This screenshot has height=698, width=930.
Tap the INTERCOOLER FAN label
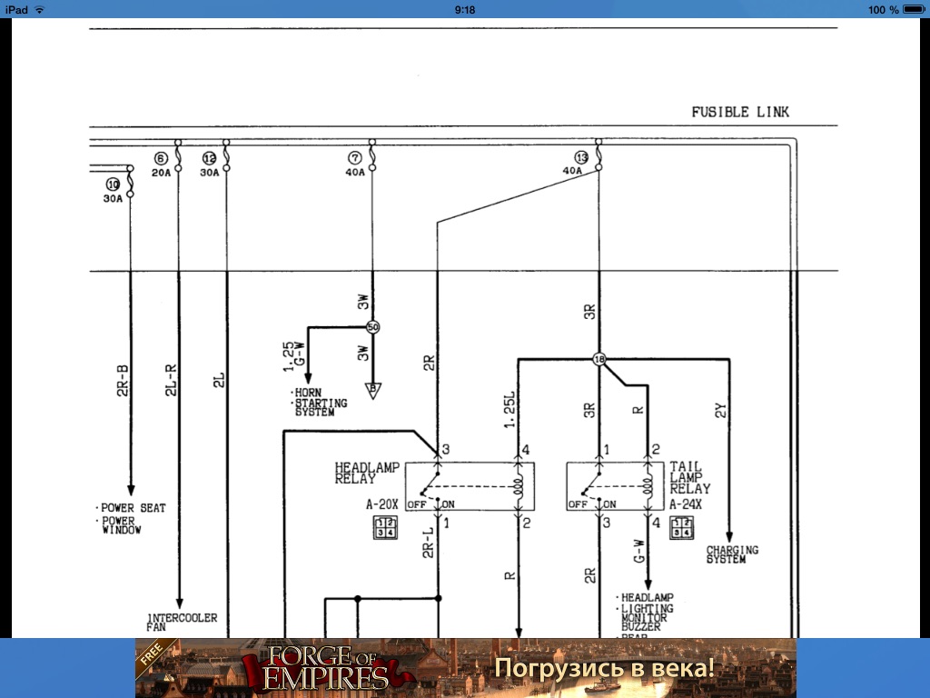pyautogui.click(x=182, y=623)
